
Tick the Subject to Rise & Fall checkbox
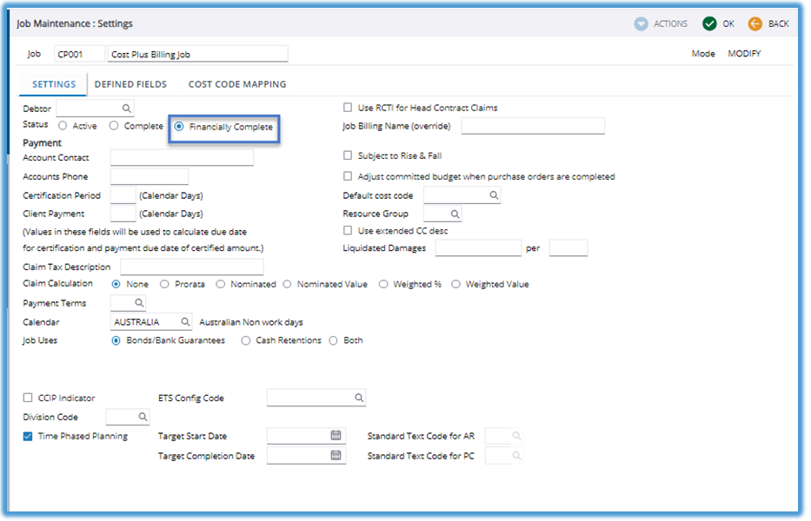click(x=349, y=156)
